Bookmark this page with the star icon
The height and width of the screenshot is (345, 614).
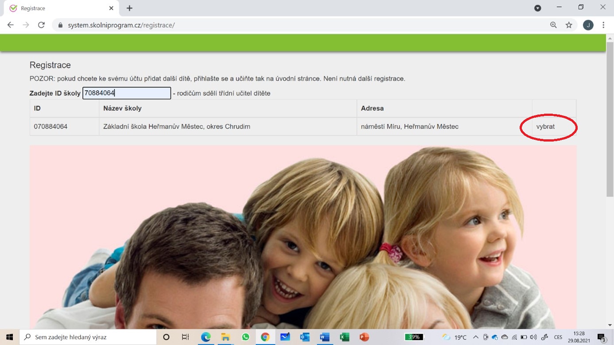click(x=569, y=25)
